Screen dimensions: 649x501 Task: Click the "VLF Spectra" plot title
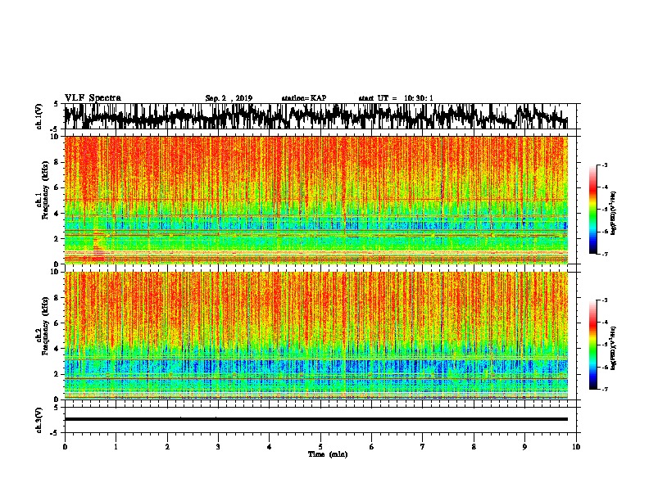(93, 97)
